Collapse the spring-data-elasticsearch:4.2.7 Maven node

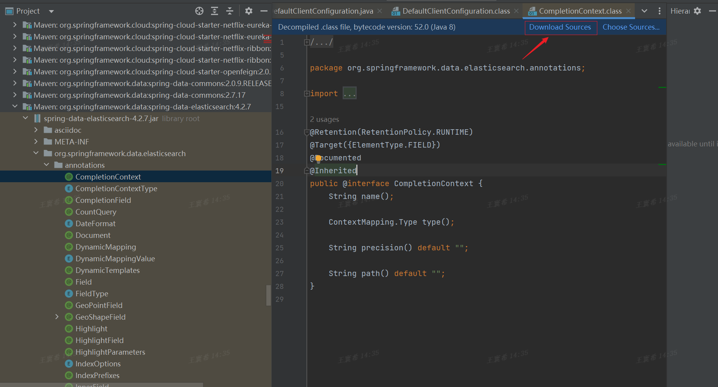pos(15,106)
